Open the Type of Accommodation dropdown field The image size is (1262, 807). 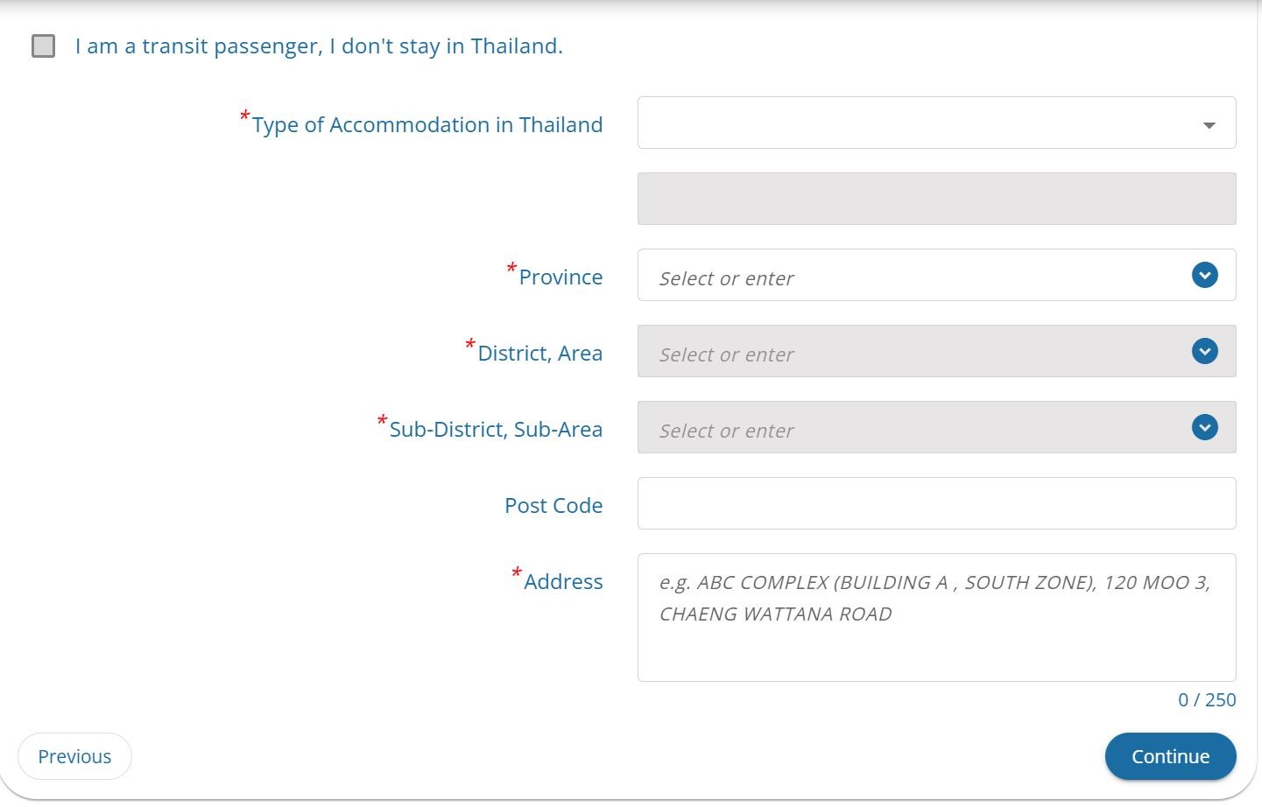936,123
